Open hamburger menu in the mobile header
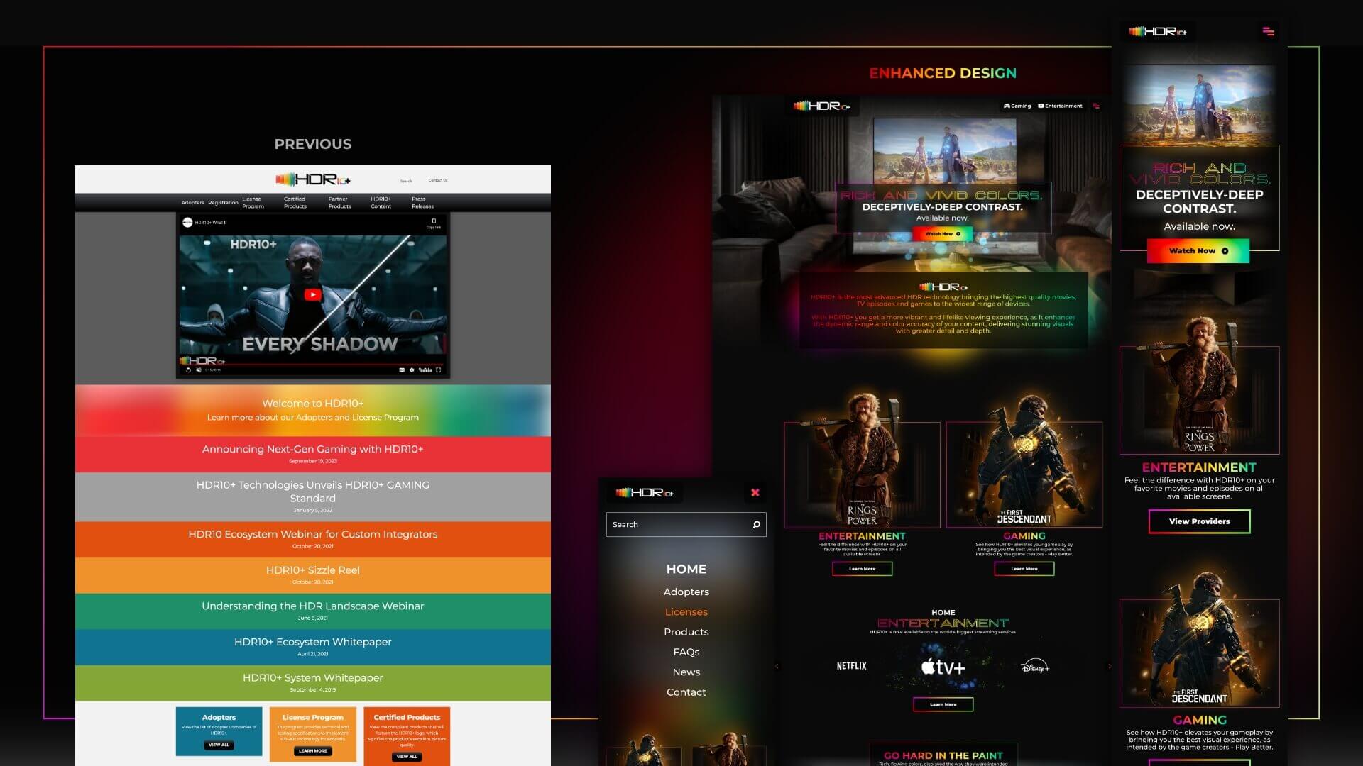 [x=1268, y=31]
